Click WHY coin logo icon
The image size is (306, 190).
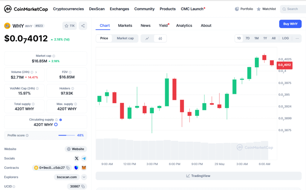[7, 26]
